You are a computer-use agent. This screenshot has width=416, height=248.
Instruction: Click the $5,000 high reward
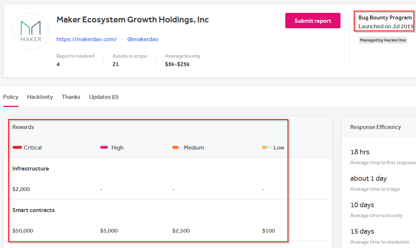(x=109, y=231)
